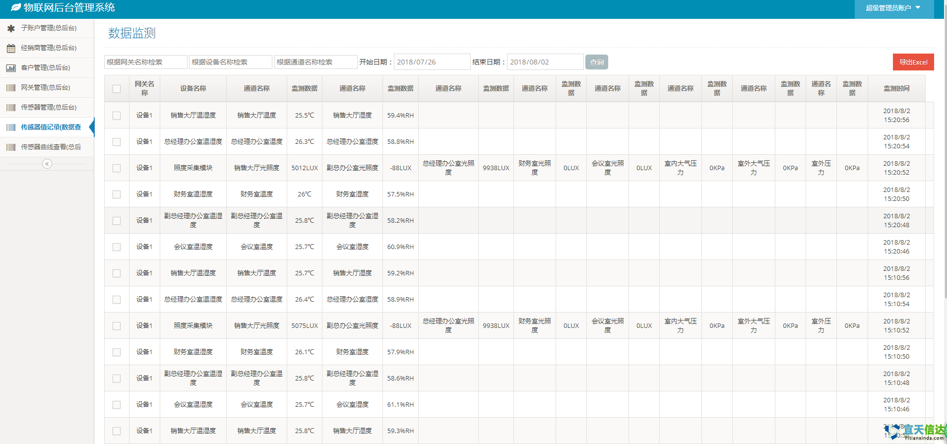Open 传感器值记录 menu item
Screen dimensions: 947x444
pos(51,127)
